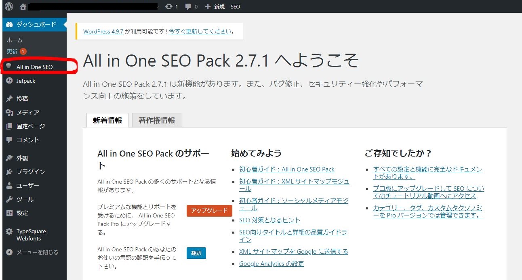Open 初心者ガイド：XML サイトマップモジュール link
The image size is (522, 280).
tap(294, 185)
